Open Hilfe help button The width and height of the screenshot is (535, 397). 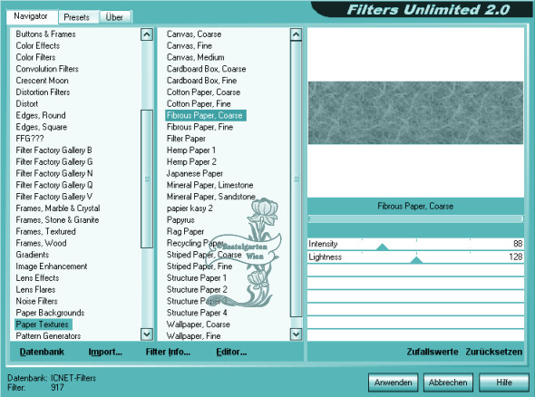[504, 382]
